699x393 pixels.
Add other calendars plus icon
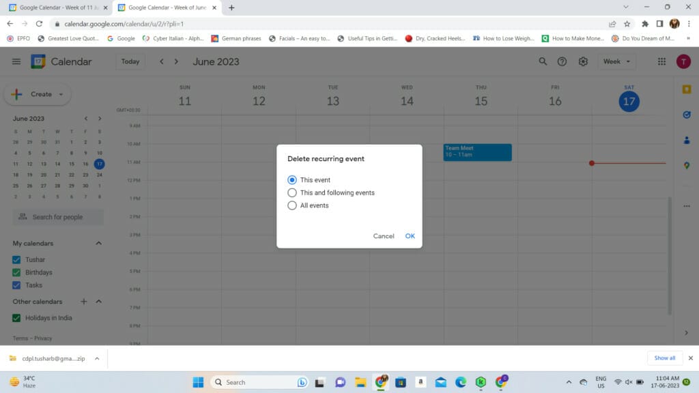pos(84,302)
